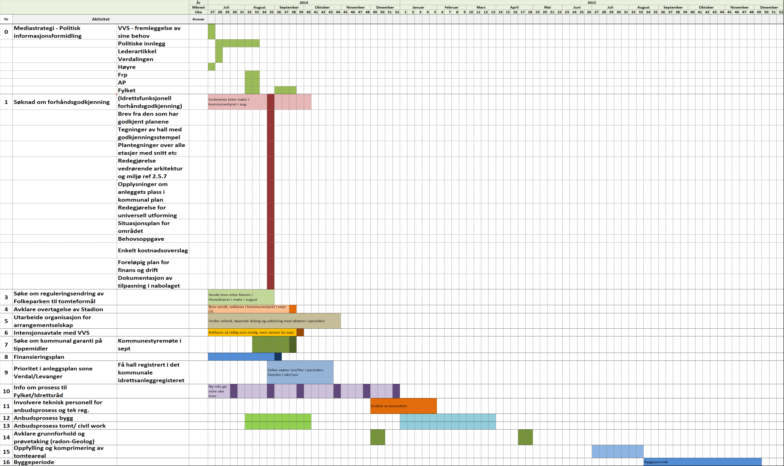Select 'Anbudsprosess bygg' activity cell
Screen dimensions: 784x466
tap(65, 418)
